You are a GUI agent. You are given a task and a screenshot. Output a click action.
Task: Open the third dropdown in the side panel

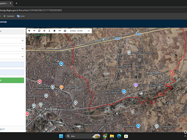[12, 57]
